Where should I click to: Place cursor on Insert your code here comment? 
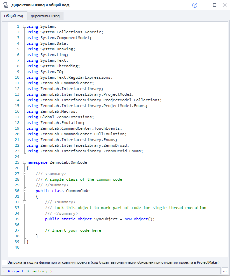76,230
